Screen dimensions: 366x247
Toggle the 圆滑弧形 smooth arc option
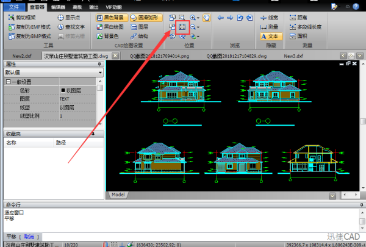tap(146, 18)
